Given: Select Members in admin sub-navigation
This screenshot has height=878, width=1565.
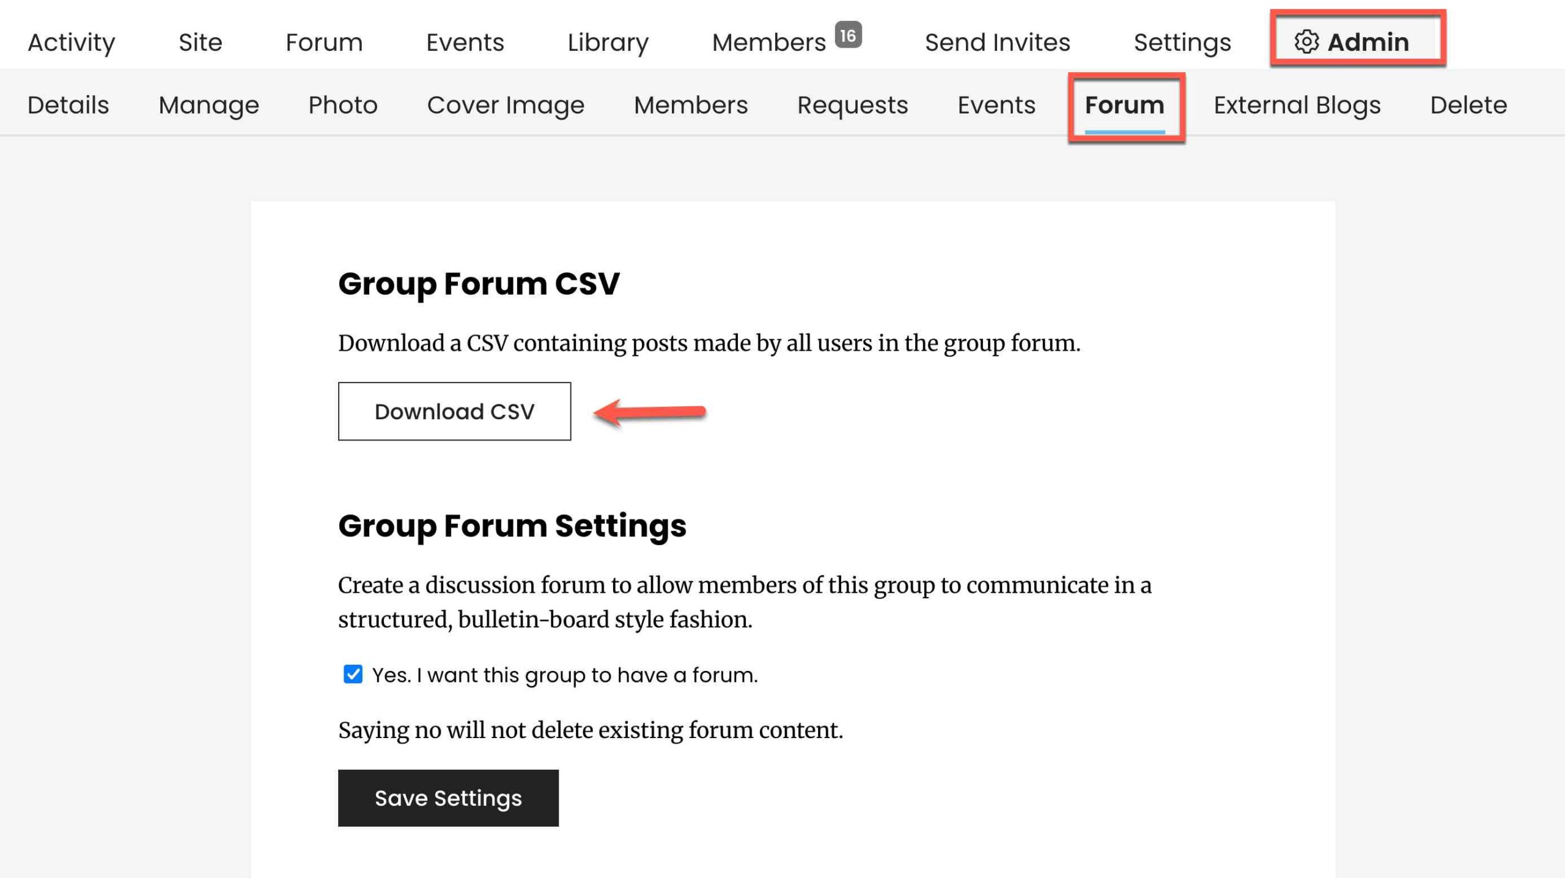Looking at the screenshot, I should (x=691, y=104).
